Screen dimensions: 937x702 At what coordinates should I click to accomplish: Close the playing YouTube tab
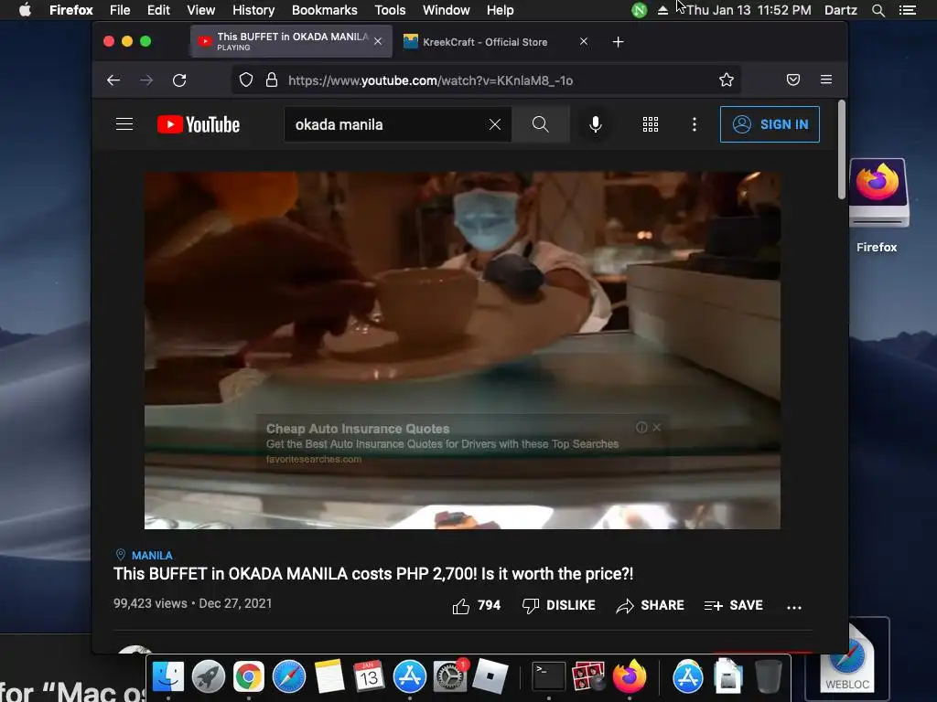(x=378, y=41)
